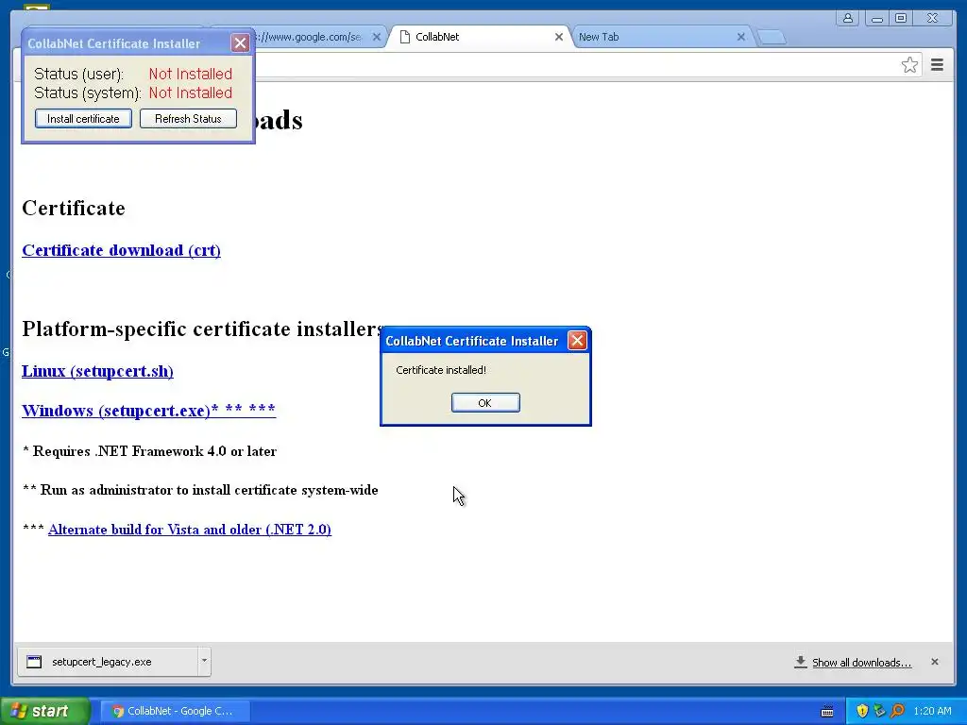Click the download arrow icon beside Show all downloads

(x=801, y=662)
